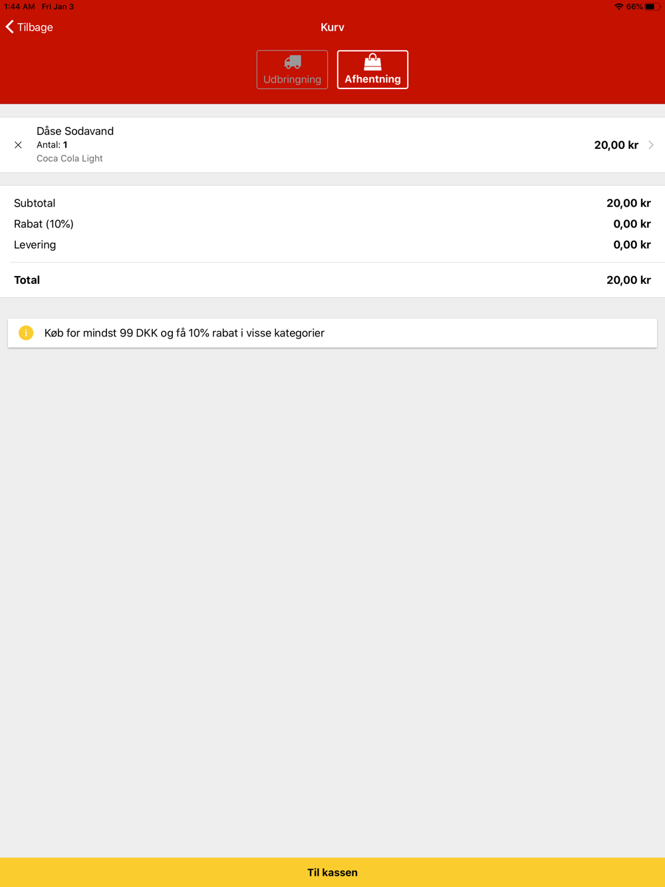Viewport: 665px width, 887px height.
Task: Tap the Rabat (10%) row
Action: [x=332, y=224]
